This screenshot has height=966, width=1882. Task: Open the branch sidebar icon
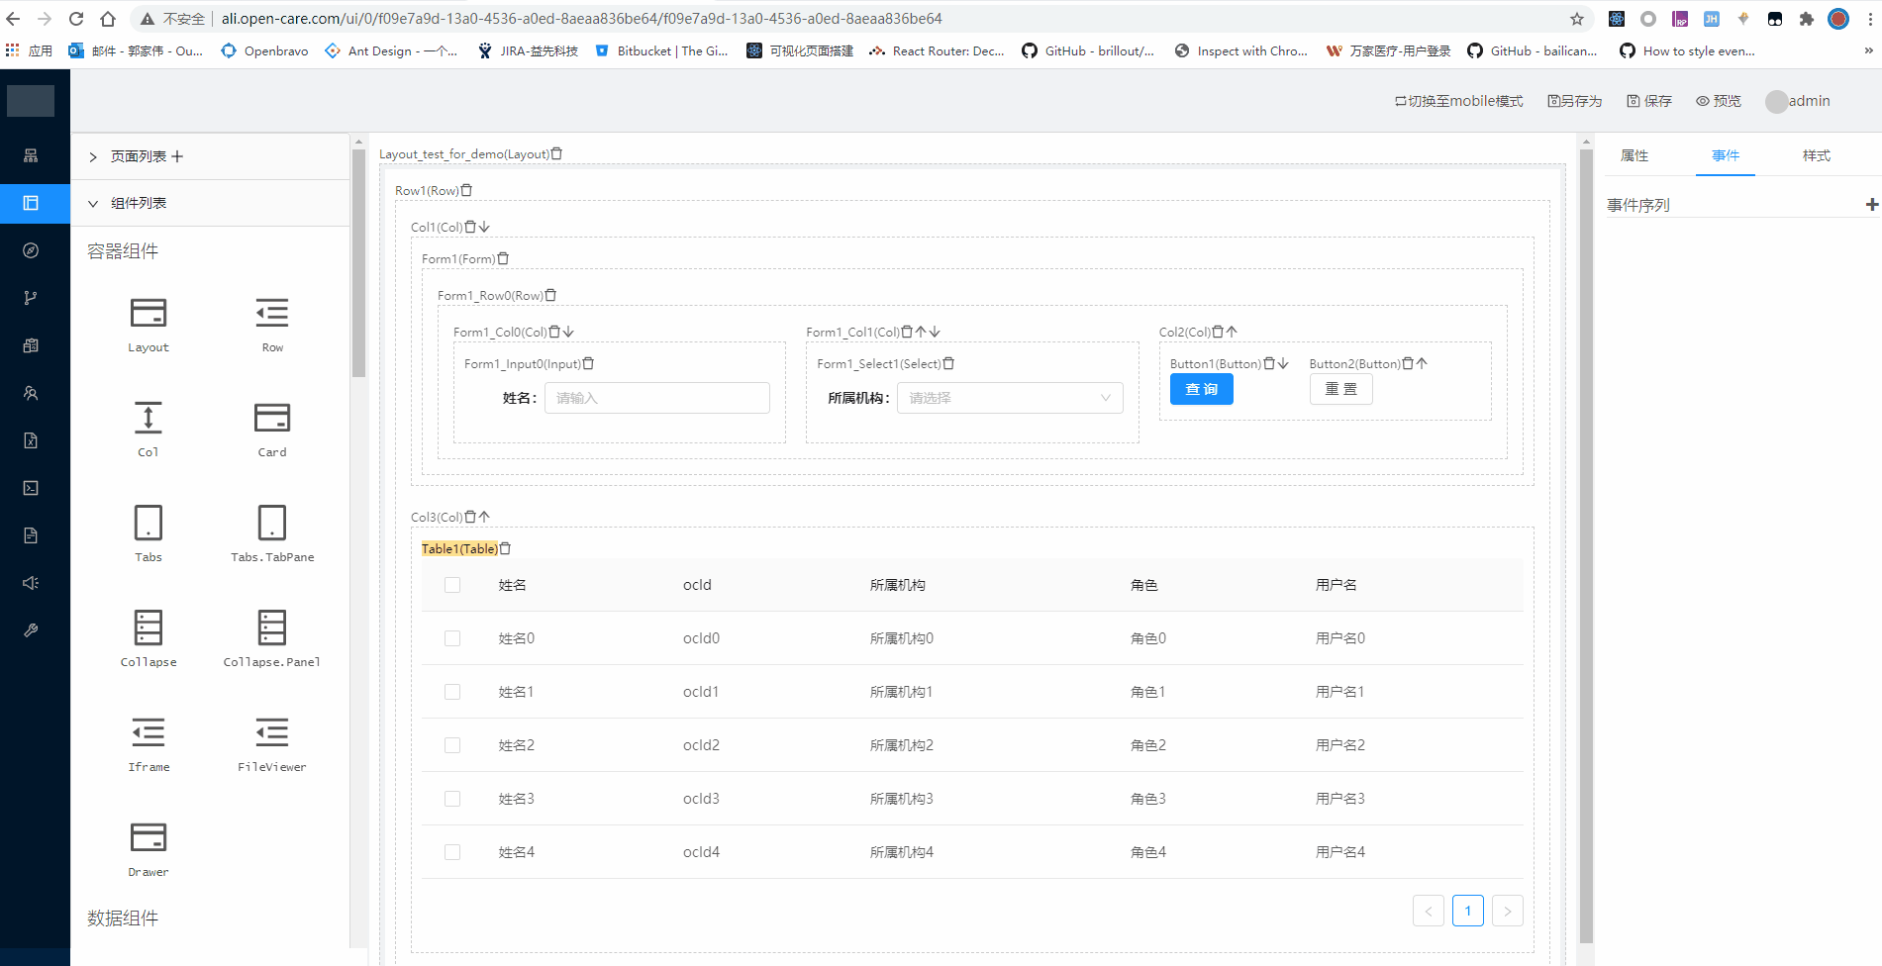tap(31, 298)
